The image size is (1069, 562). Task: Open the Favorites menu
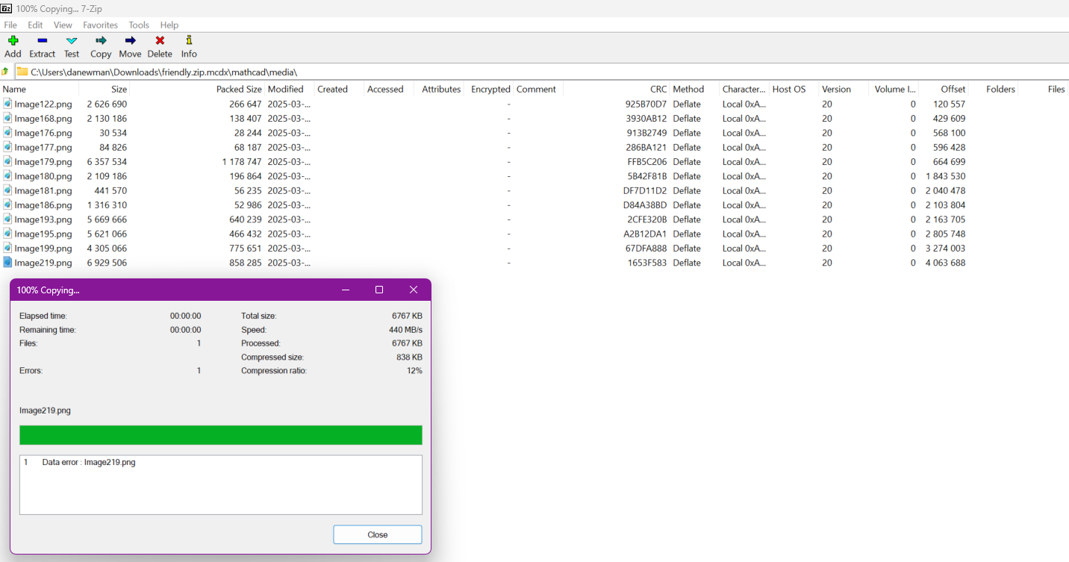coord(100,25)
